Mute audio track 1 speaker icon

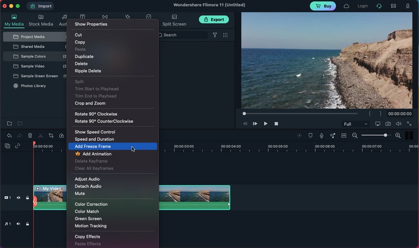18,224
